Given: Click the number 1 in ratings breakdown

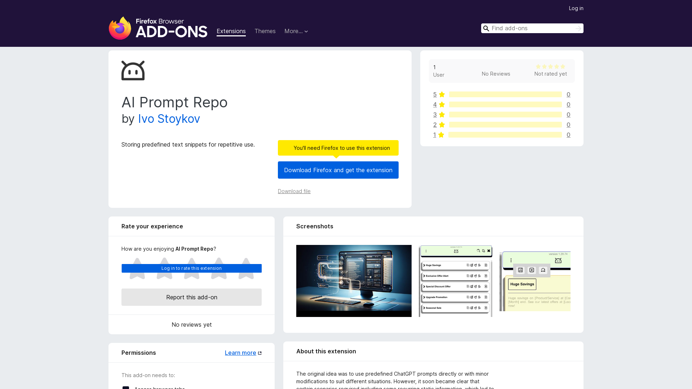Looking at the screenshot, I should (x=435, y=135).
